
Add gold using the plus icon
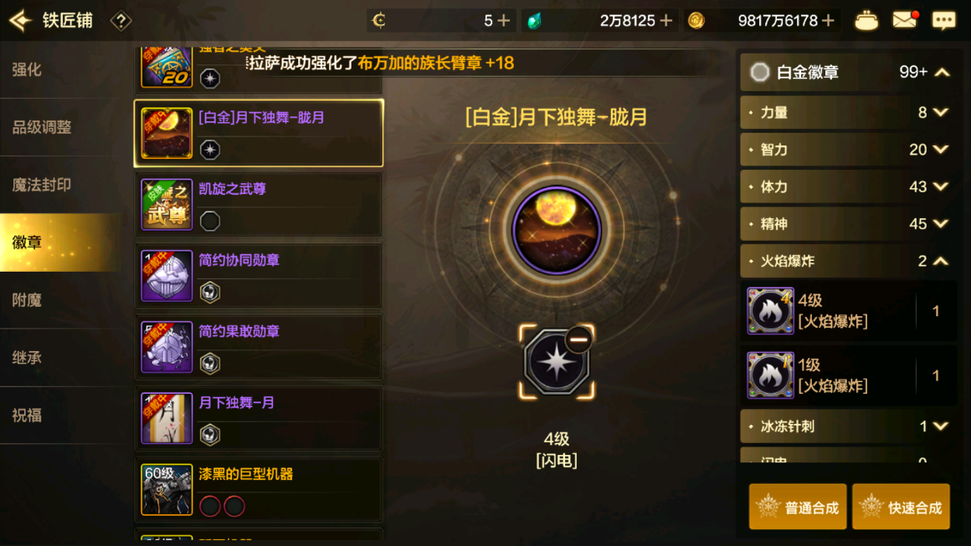click(828, 21)
